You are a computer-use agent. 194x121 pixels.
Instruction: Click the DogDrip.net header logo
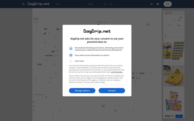coord(39,4)
